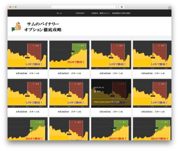The image size is (179, 151).
Task: Open chart thumbnail for 6月26日03 パターンD
Action: (x=69, y=93)
